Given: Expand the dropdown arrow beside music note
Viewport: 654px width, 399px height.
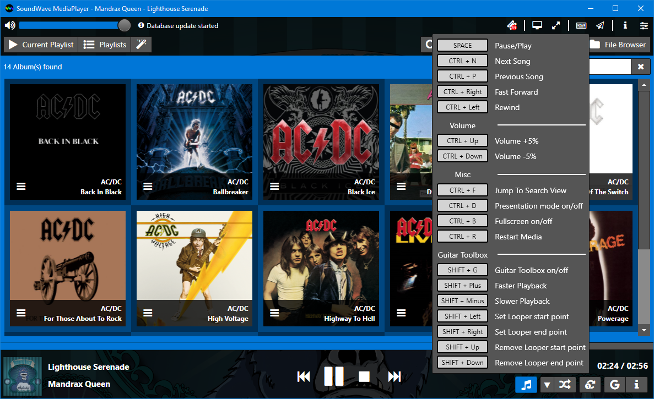Looking at the screenshot, I should click(547, 385).
